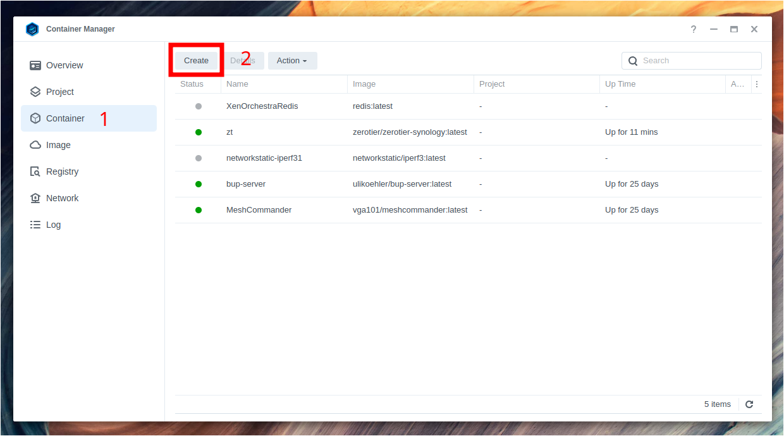Click the 'Up for 11 mins' cell
The height and width of the screenshot is (436, 784).
coord(632,132)
